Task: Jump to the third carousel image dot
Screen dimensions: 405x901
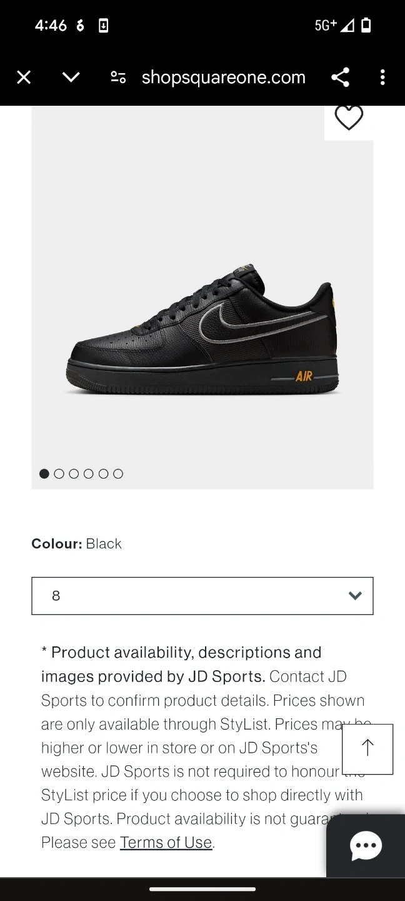Action: click(74, 474)
